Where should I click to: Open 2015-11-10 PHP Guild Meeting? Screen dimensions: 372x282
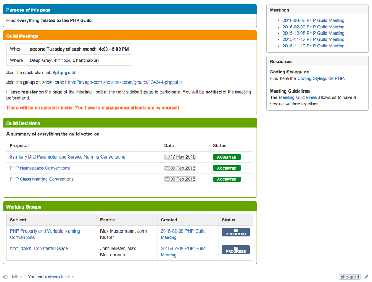pyautogui.click(x=313, y=46)
